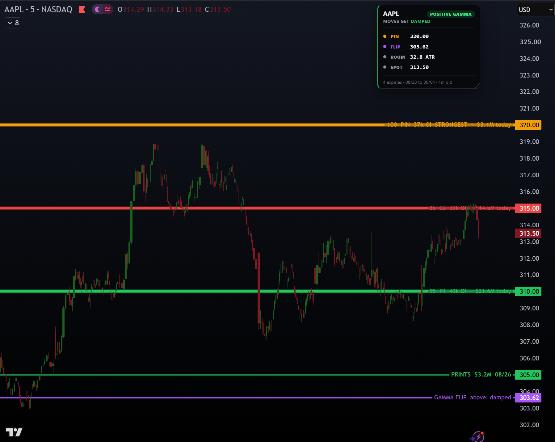Click the high price value 314.33
This screenshot has width=555, height=442.
tap(163, 10)
